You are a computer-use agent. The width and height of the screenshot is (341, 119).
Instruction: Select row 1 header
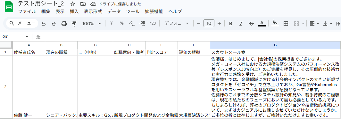coord(6,52)
